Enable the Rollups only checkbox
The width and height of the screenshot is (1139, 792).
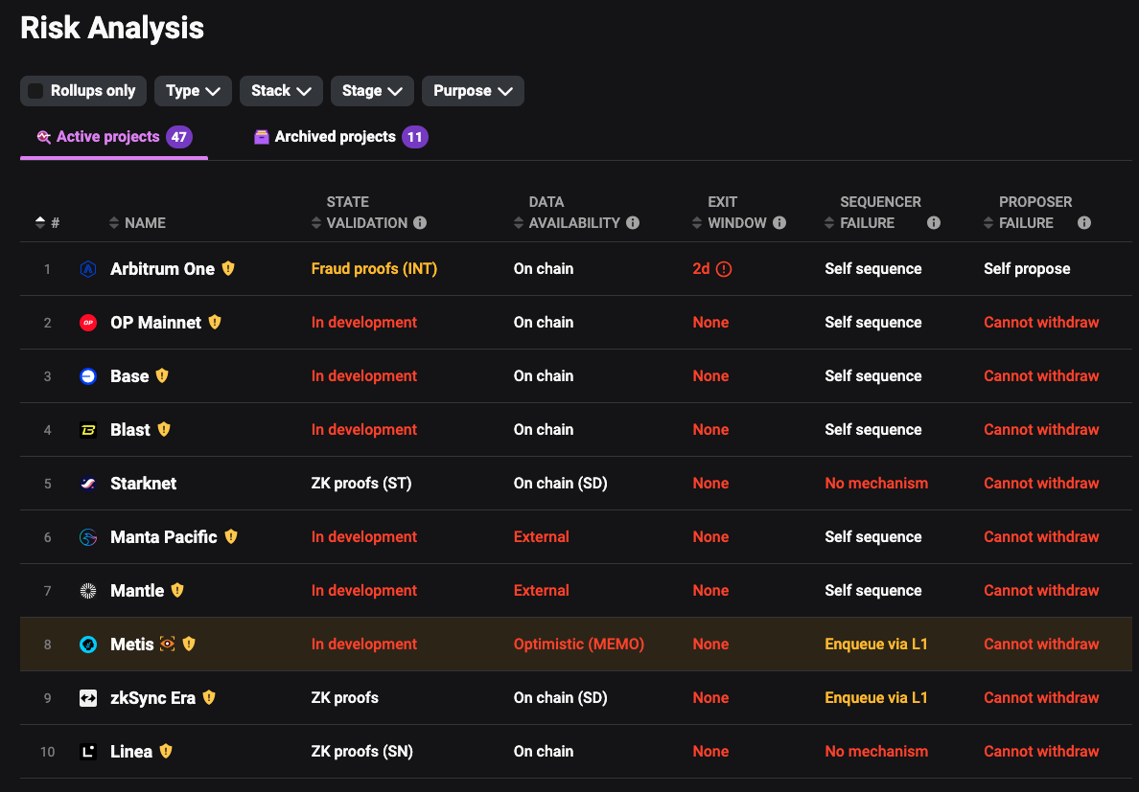click(x=36, y=91)
